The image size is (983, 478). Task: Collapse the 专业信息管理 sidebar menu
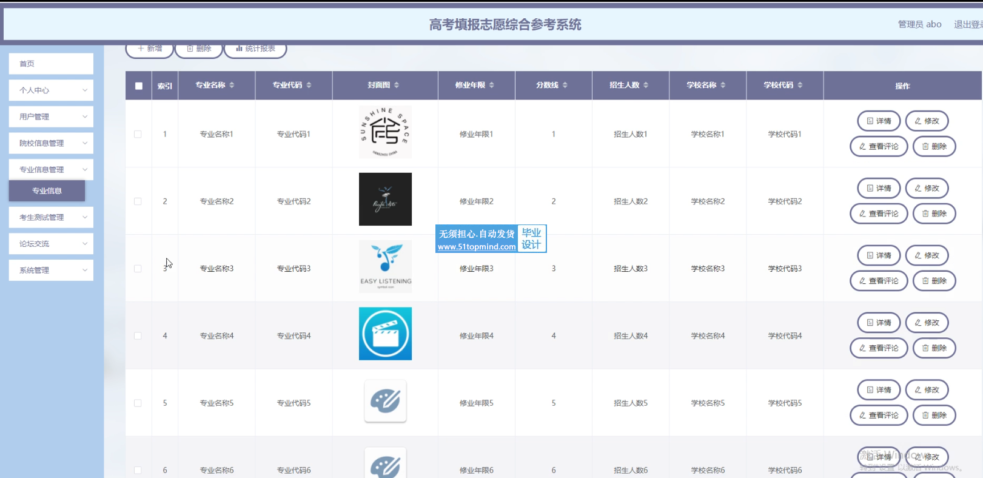tap(51, 170)
